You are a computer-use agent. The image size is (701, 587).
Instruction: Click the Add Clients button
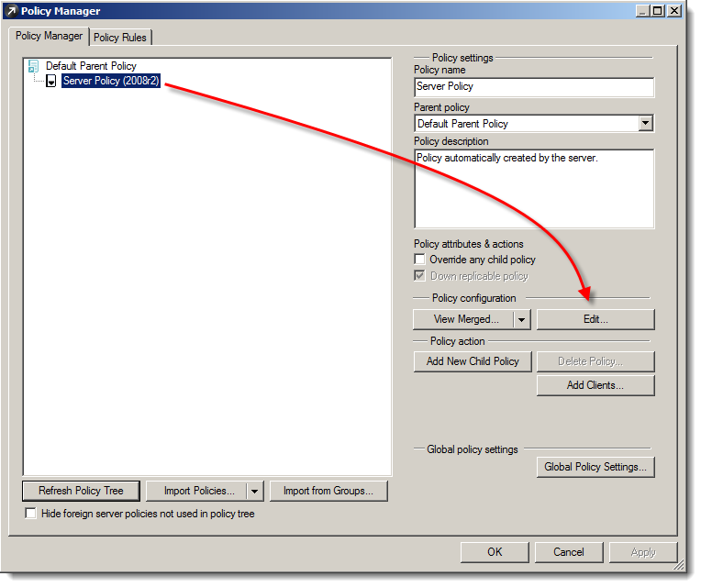click(x=595, y=385)
